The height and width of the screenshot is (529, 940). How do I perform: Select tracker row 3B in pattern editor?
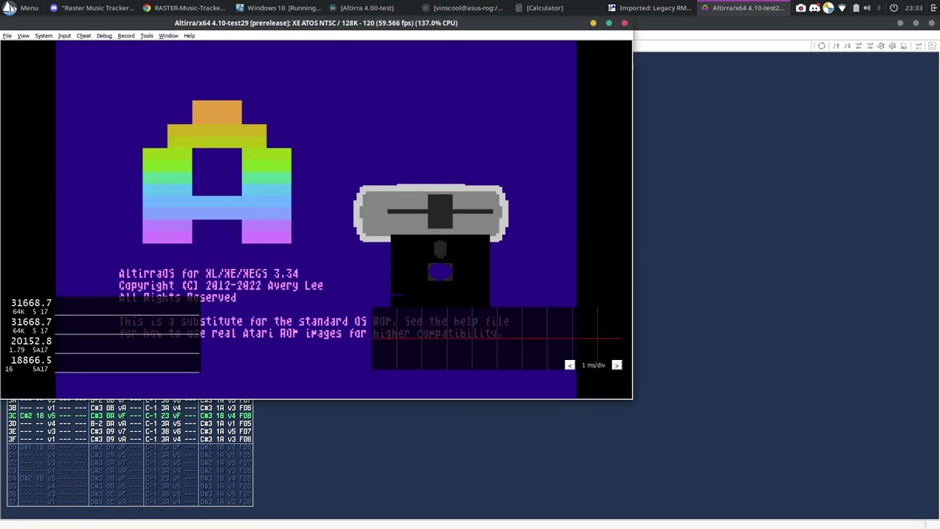130,408
